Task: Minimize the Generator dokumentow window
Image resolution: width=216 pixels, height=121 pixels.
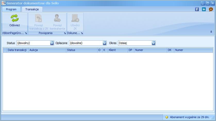Action: 203,3
